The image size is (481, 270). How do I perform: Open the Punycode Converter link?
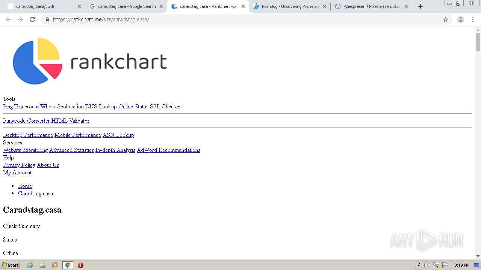[x=26, y=121]
